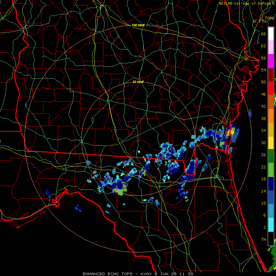Image resolution: width=276 pixels, height=276 pixels.
Task: Click the 5 JUN 25 date in the caption
Action: tap(166, 274)
